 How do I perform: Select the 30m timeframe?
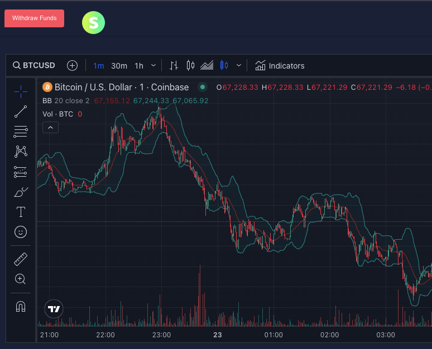(119, 66)
